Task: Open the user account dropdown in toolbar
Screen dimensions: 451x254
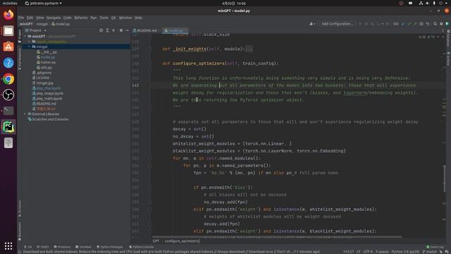Action: 312,24
